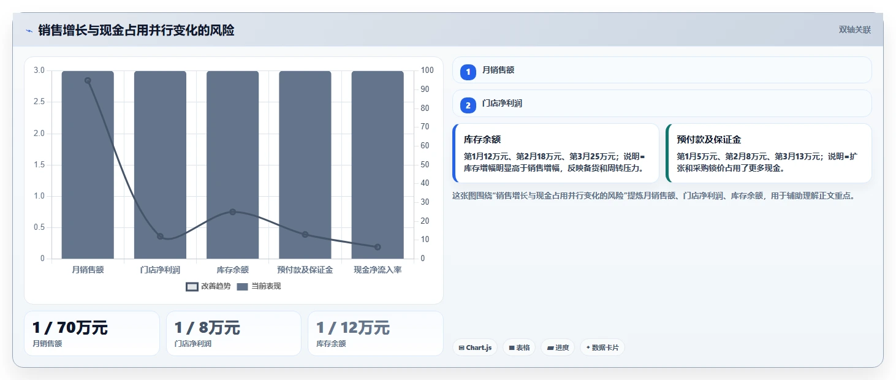Screen dimensions: 896x380
Task: Click the line point on 预付款及保证金 bar
Action: point(305,234)
